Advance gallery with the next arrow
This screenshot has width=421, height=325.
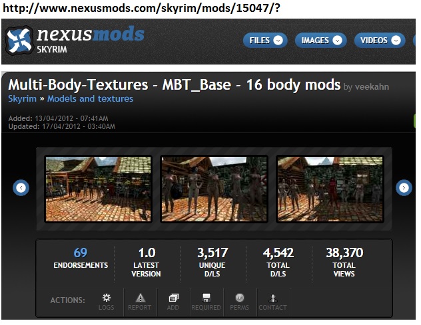tap(404, 187)
